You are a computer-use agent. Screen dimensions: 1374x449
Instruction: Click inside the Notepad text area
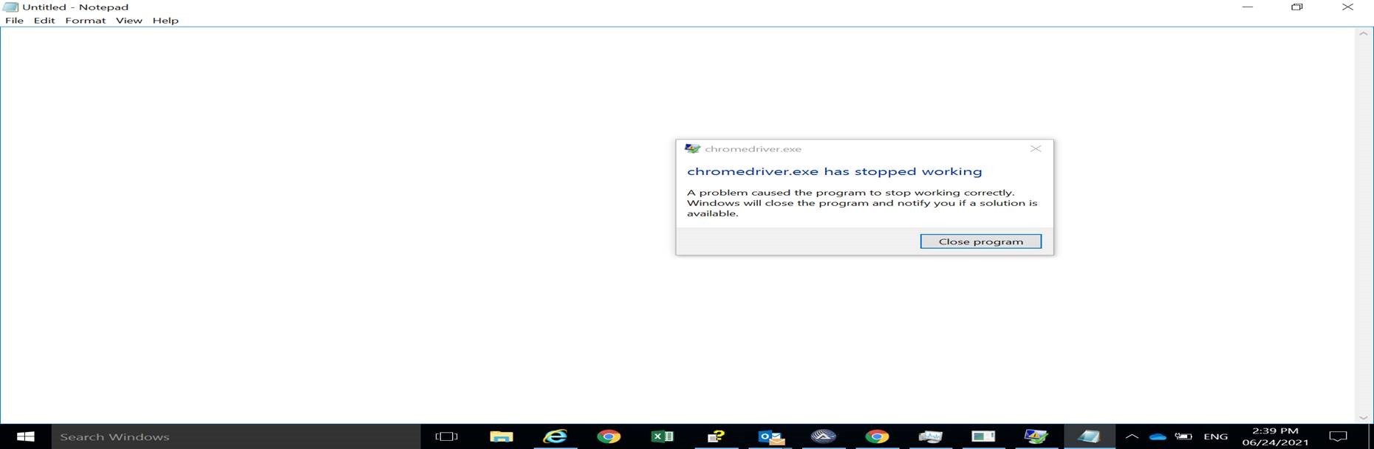[677, 225]
